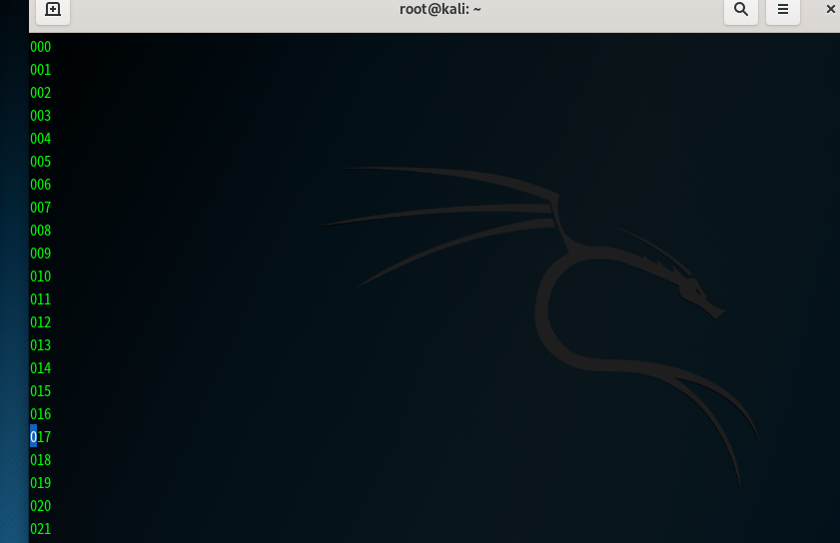The image size is (840, 543).
Task: Click the line labeled 016
Action: click(x=41, y=414)
